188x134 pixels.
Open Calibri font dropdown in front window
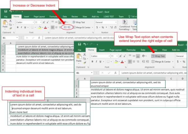tap(109, 56)
